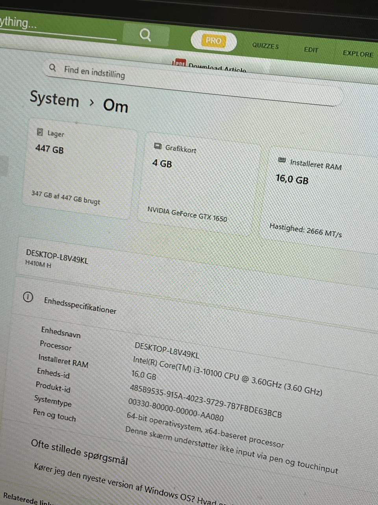Click the 'Om' breadcrumb heading
378x505 pixels.
pyautogui.click(x=115, y=106)
